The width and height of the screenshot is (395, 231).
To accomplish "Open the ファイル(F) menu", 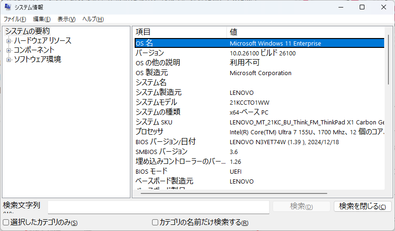I will click(x=15, y=19).
